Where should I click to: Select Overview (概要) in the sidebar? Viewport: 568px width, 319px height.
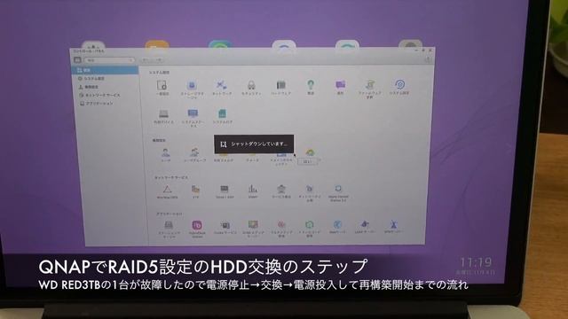click(x=106, y=70)
